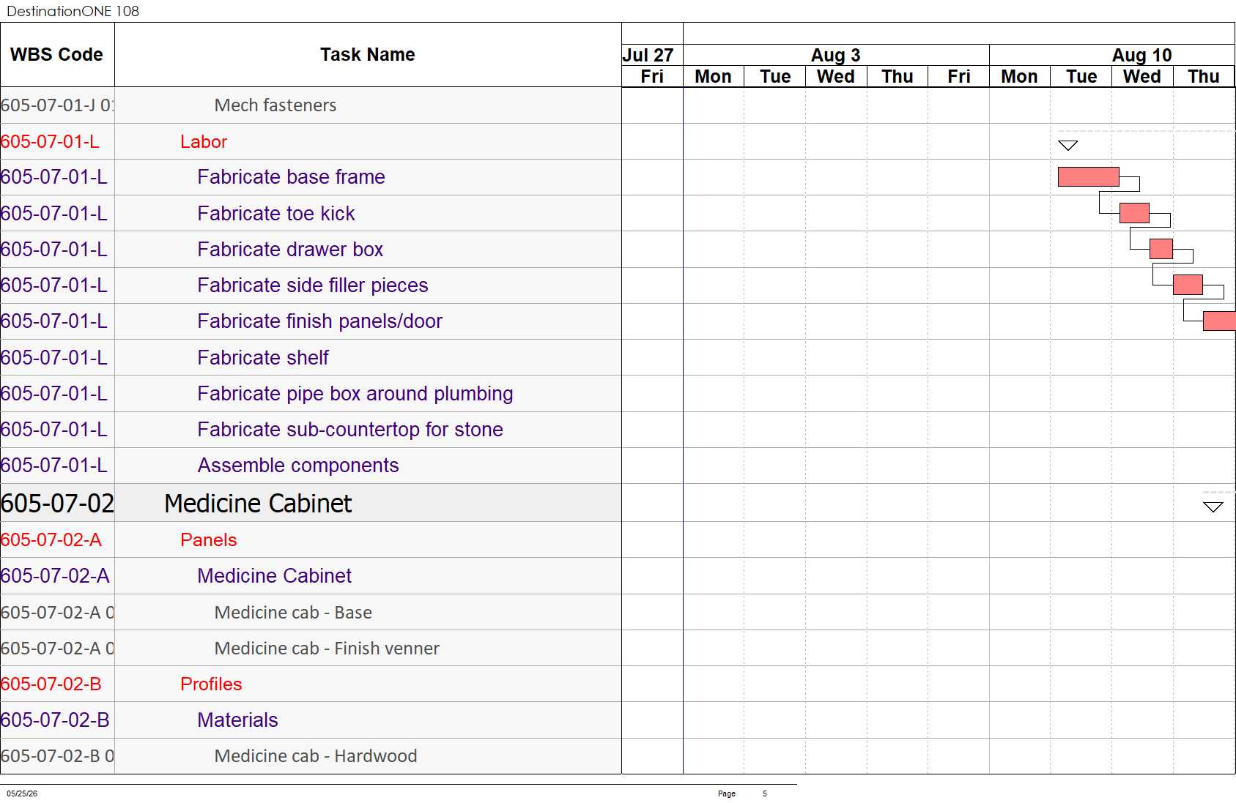This screenshot has height=803, width=1236.
Task: Select the Aug 3 week header
Action: click(x=836, y=55)
